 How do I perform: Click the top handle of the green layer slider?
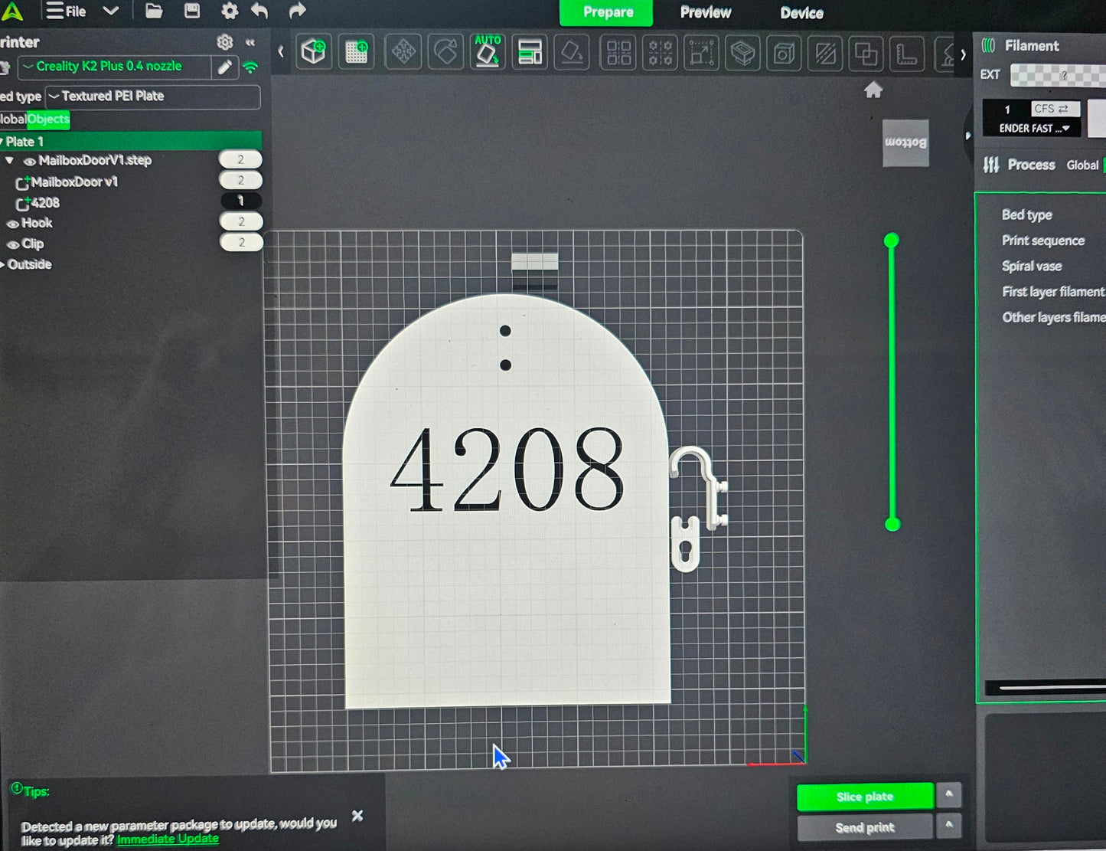[x=891, y=241]
